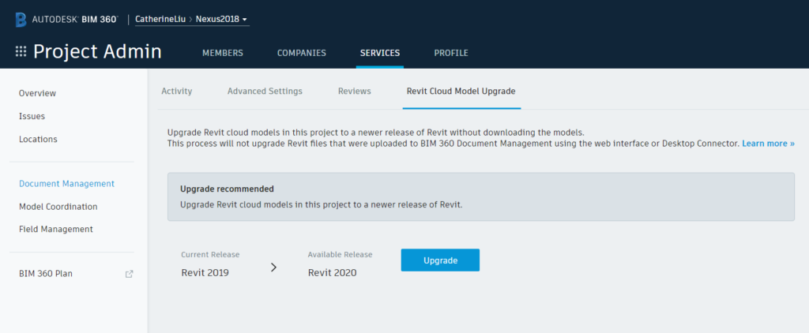Viewport: 809px width, 333px height.
Task: Follow the Learn more link
Action: pyautogui.click(x=768, y=144)
